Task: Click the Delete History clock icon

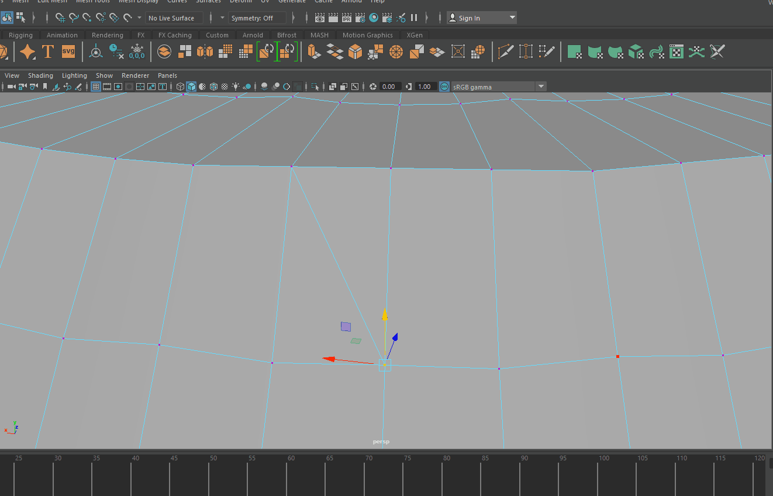Action: pyautogui.click(x=116, y=52)
